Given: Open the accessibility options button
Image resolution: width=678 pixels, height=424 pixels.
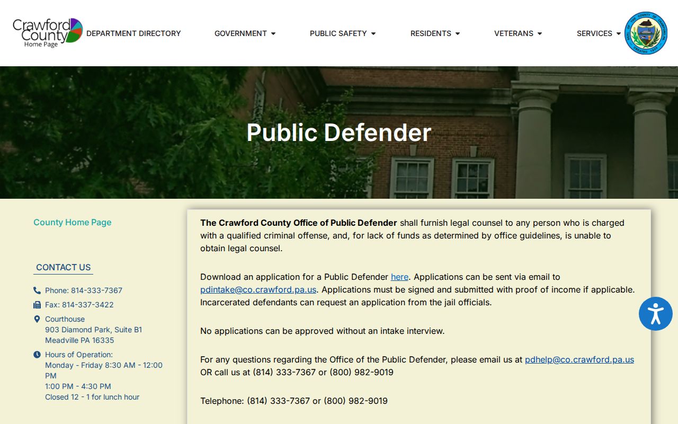Looking at the screenshot, I should (x=655, y=314).
